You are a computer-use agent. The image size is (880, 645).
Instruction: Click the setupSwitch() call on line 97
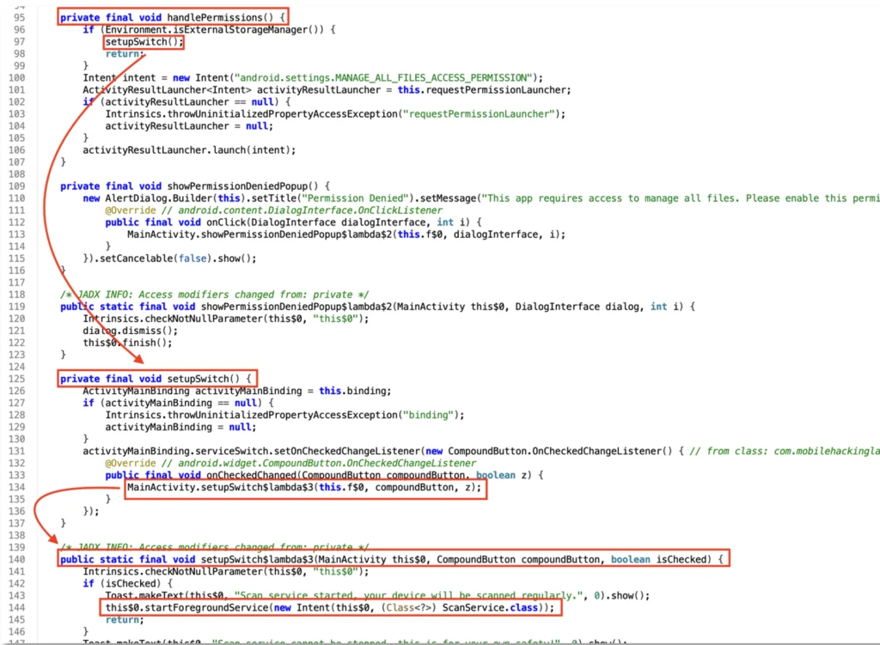[x=144, y=41]
